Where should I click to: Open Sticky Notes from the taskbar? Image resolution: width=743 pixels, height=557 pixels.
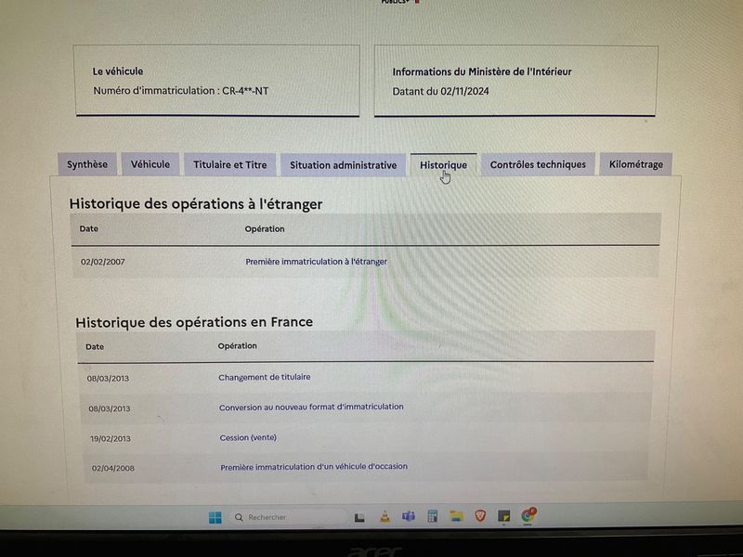pyautogui.click(x=503, y=515)
